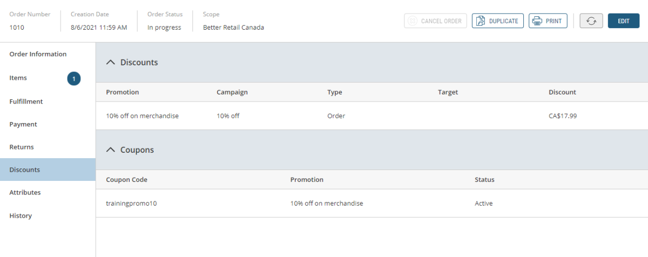Image resolution: width=648 pixels, height=257 pixels.
Task: Open the Order Information tab
Action: click(38, 54)
